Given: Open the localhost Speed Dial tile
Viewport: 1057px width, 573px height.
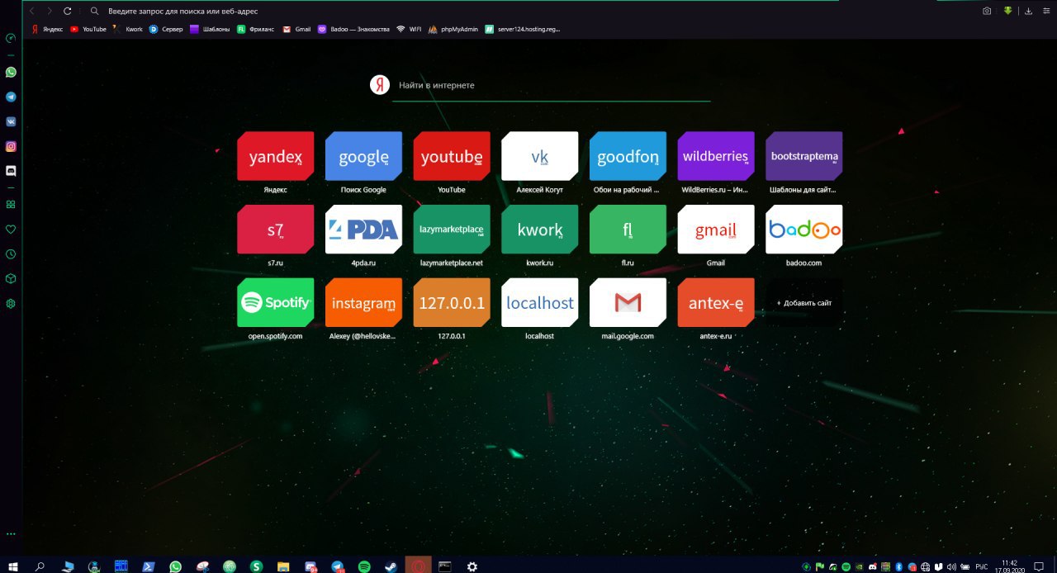Looking at the screenshot, I should point(539,303).
